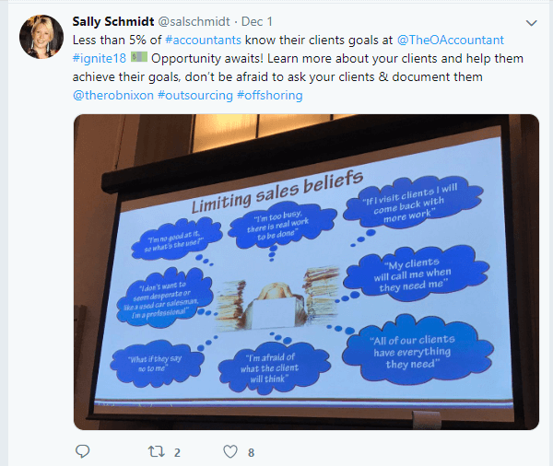Enlarge the Limiting sales beliefs photo

click(306, 272)
